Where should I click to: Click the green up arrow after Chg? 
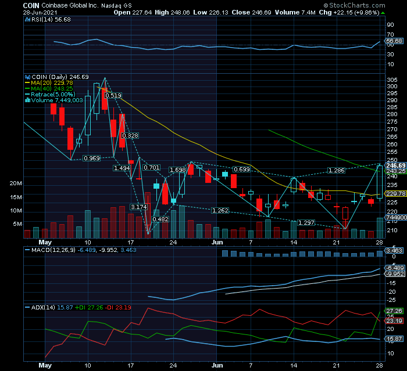tap(383, 13)
